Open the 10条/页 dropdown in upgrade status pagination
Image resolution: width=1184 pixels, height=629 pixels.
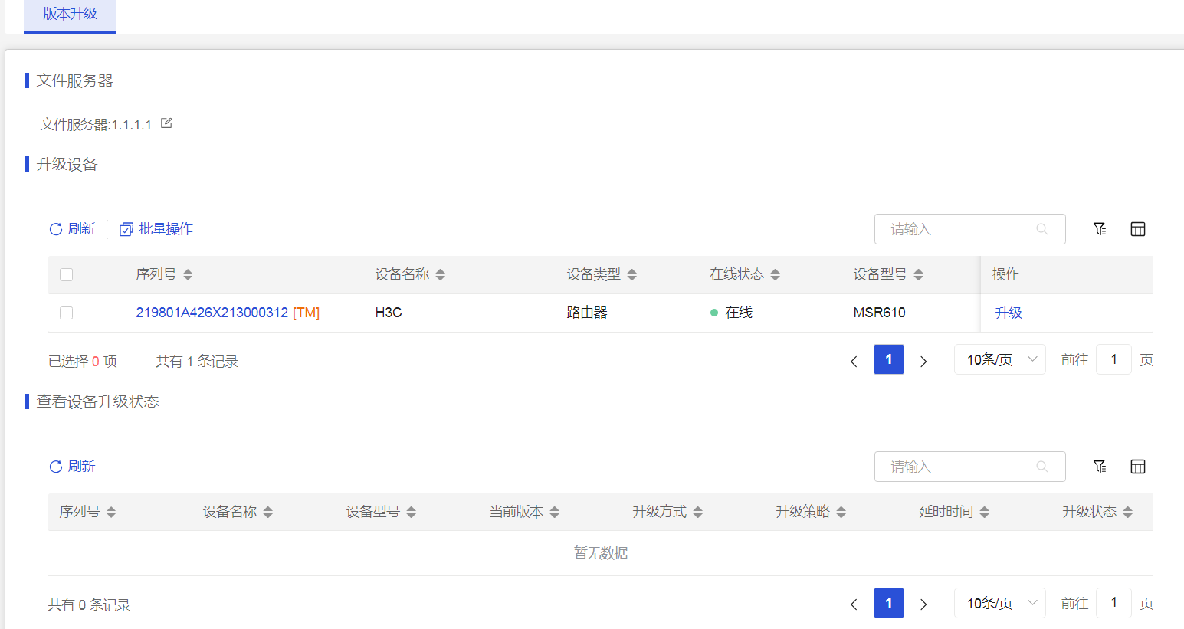(x=1000, y=603)
